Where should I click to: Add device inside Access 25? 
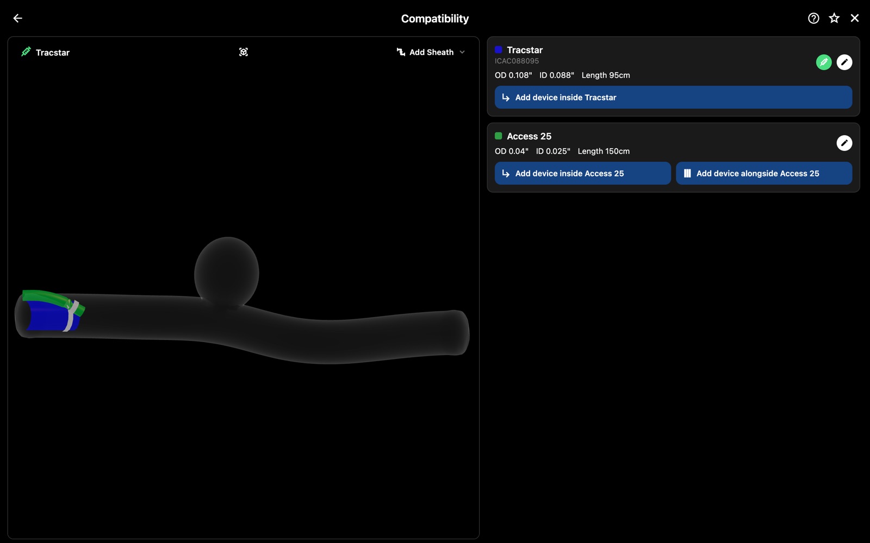coord(583,173)
